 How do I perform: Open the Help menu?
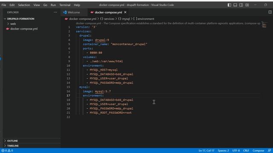click(x=77, y=5)
